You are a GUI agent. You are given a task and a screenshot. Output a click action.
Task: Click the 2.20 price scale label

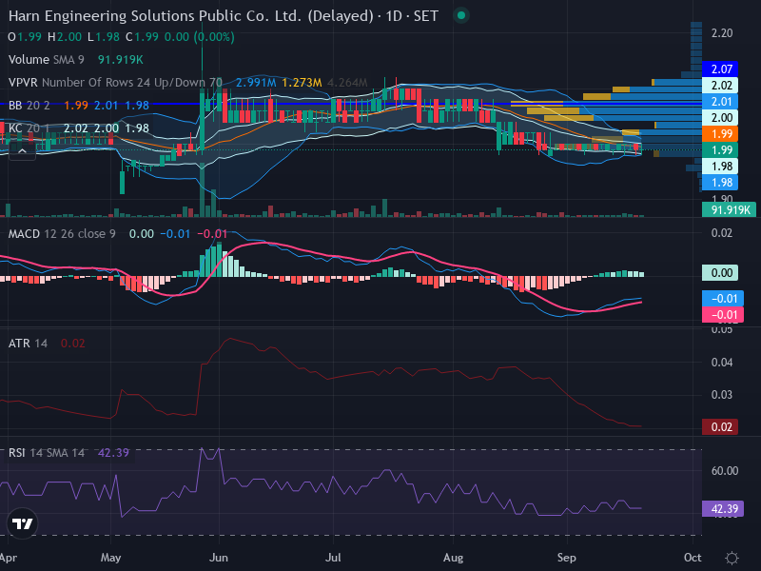pos(722,33)
